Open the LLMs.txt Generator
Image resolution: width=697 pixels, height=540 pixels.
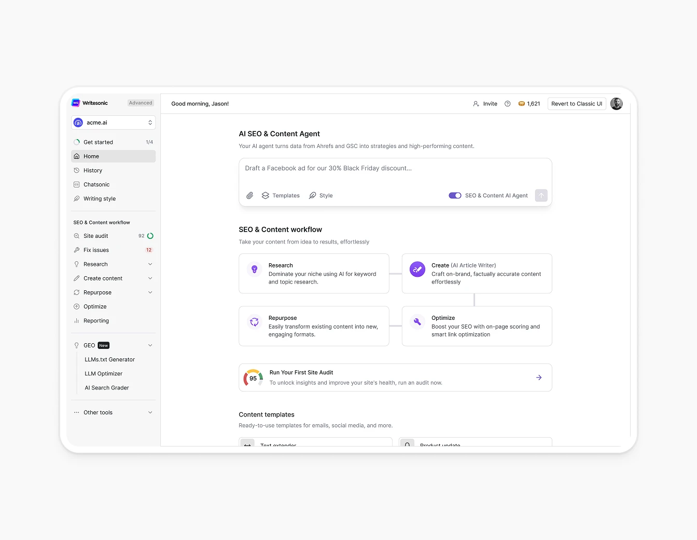(109, 359)
